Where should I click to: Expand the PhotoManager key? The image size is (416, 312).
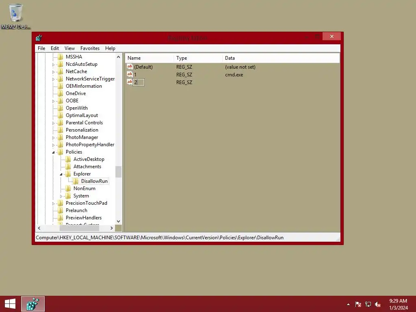[53, 138]
